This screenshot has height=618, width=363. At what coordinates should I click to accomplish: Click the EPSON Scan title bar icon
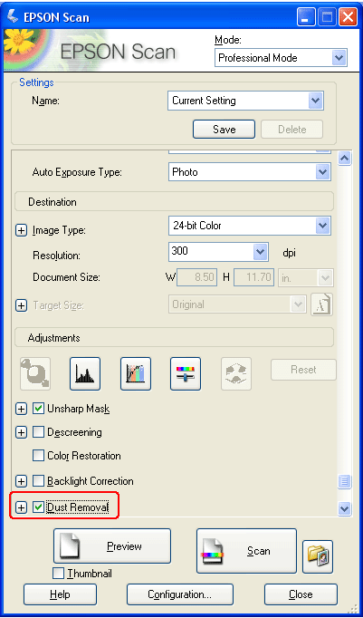(x=13, y=17)
